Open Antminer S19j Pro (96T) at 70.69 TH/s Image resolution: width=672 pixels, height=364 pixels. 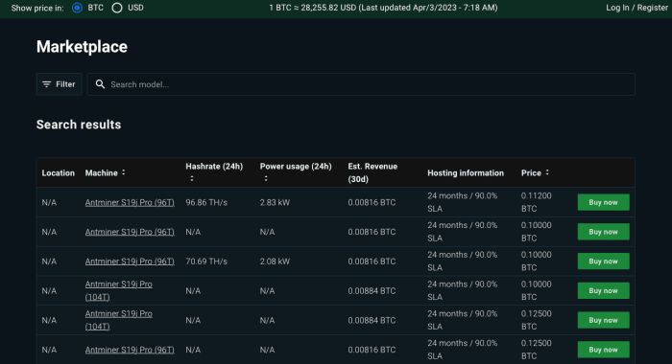coord(130,262)
